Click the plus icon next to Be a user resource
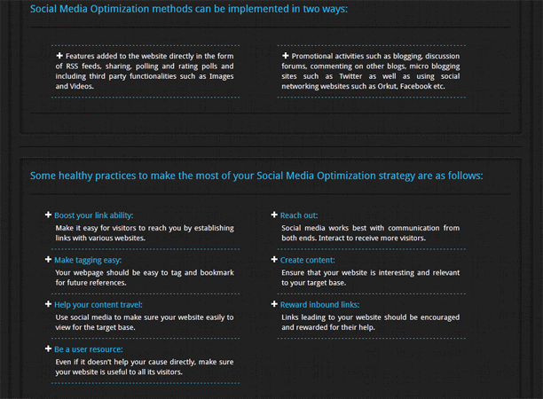 click(x=48, y=348)
